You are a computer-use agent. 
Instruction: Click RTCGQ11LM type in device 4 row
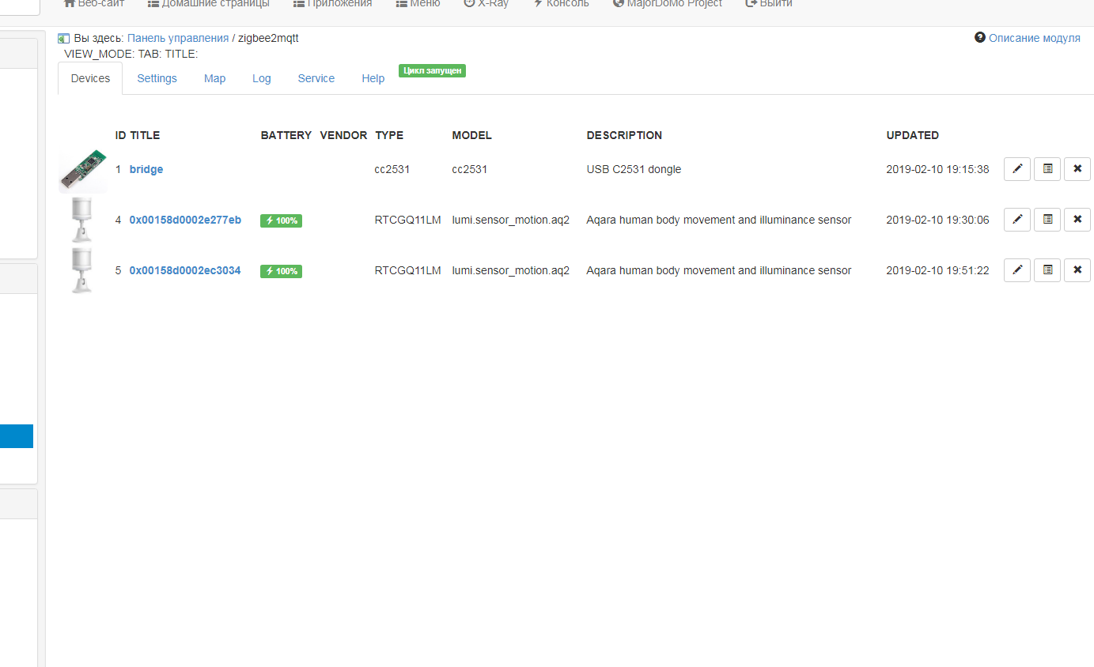408,220
